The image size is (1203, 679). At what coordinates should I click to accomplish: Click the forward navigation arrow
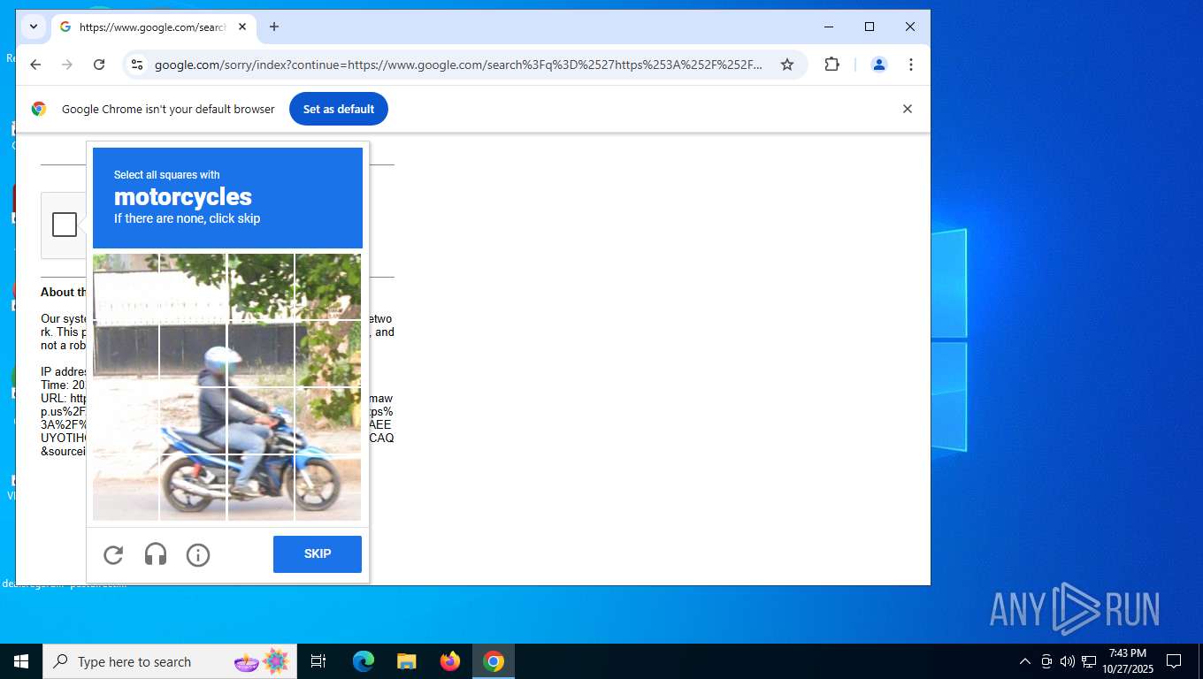pyautogui.click(x=67, y=65)
